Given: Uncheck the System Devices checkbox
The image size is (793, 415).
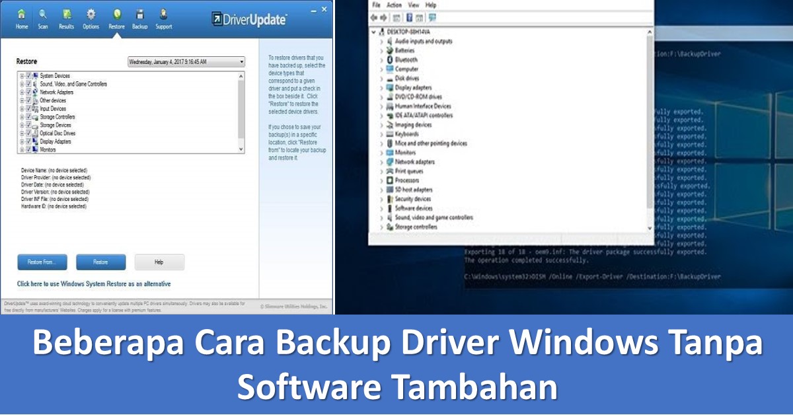Looking at the screenshot, I should (28, 76).
